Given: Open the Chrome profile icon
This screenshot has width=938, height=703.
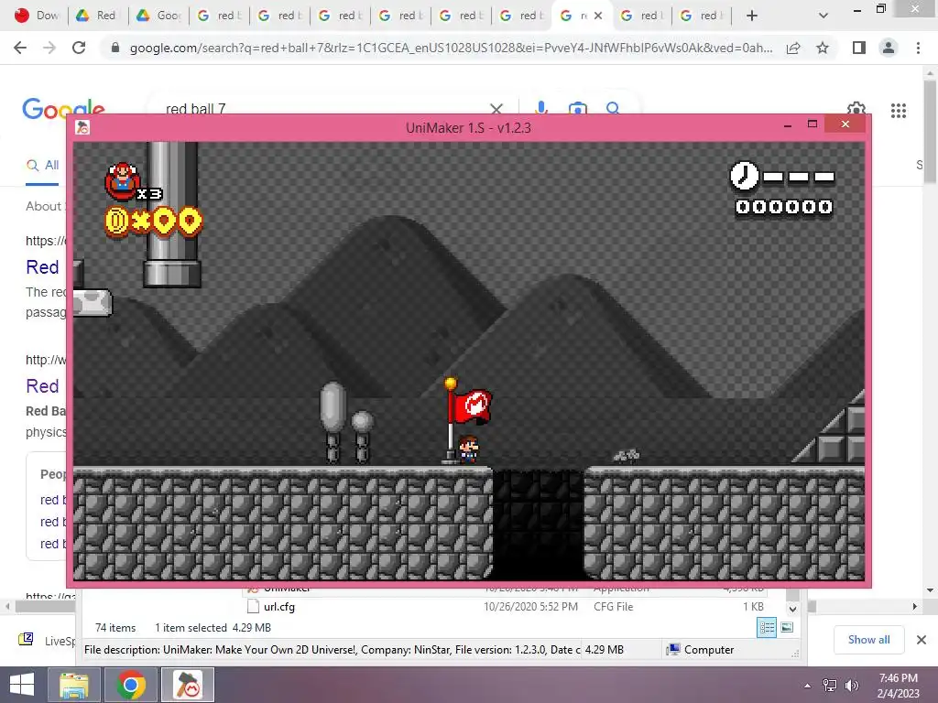Looking at the screenshot, I should (x=889, y=48).
